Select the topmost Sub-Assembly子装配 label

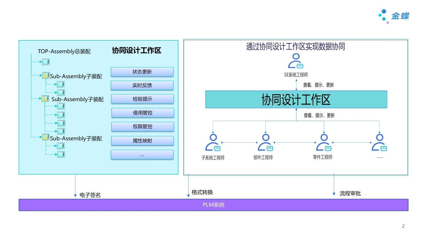click(x=76, y=76)
